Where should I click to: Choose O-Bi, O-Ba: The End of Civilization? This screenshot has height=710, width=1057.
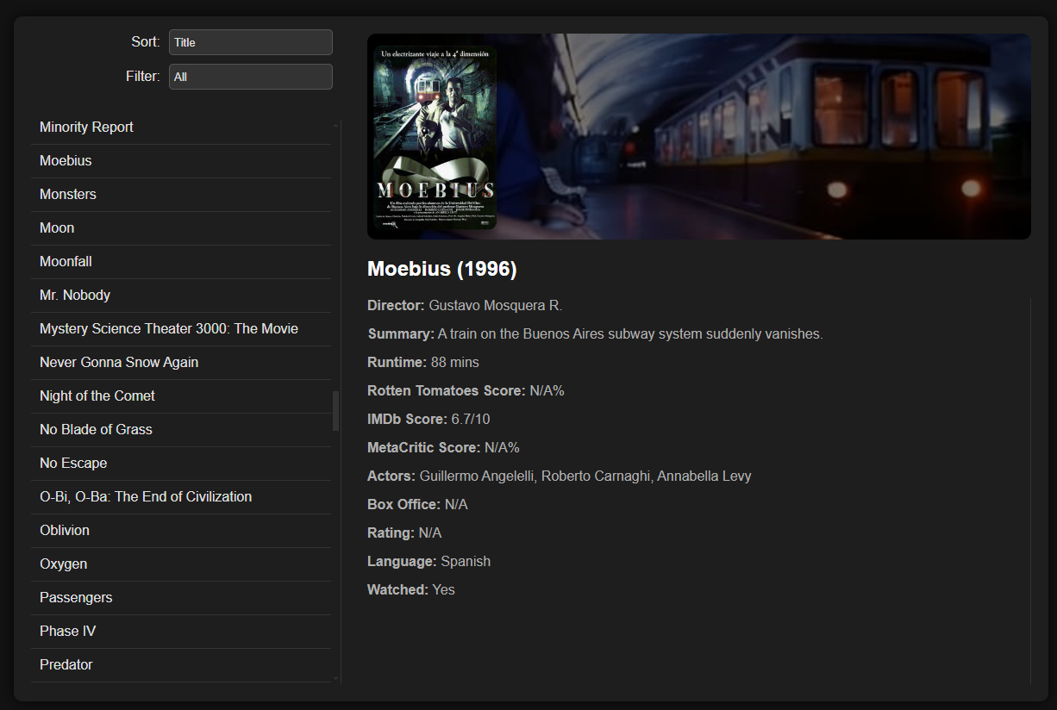181,497
